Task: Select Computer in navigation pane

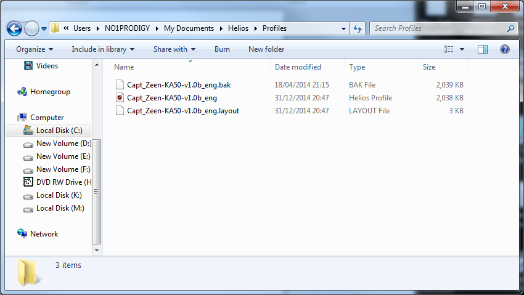Action: pos(47,118)
